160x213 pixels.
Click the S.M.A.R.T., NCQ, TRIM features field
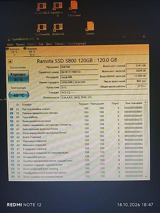point(104,97)
